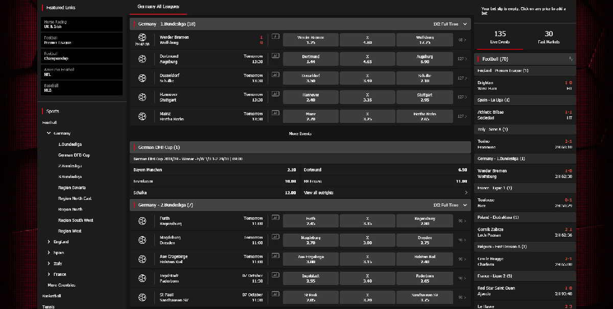Open live match Athletic Bilbao v Sociedad

pos(525,115)
